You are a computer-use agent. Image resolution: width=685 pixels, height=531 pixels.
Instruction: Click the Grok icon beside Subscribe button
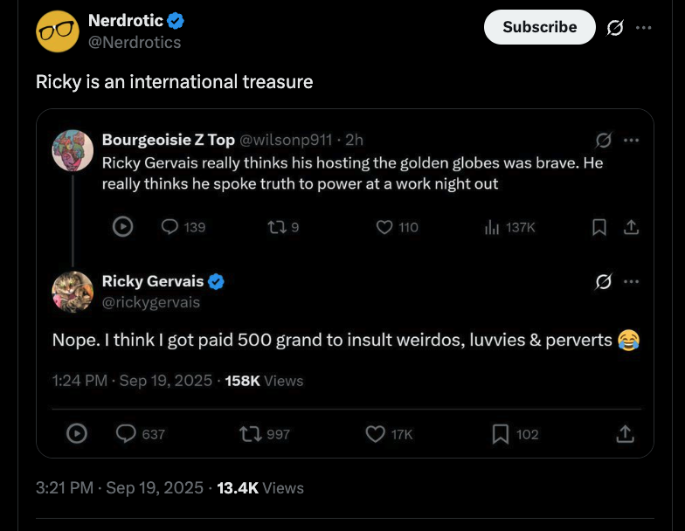pos(615,28)
